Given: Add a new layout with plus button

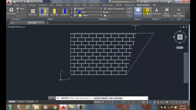Looking at the screenshot, I should (x=37, y=101).
